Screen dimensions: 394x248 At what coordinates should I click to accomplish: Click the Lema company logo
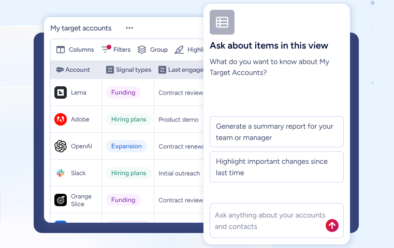(61, 92)
